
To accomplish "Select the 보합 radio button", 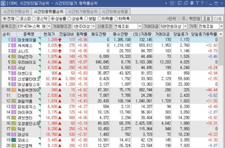I will [86, 19].
